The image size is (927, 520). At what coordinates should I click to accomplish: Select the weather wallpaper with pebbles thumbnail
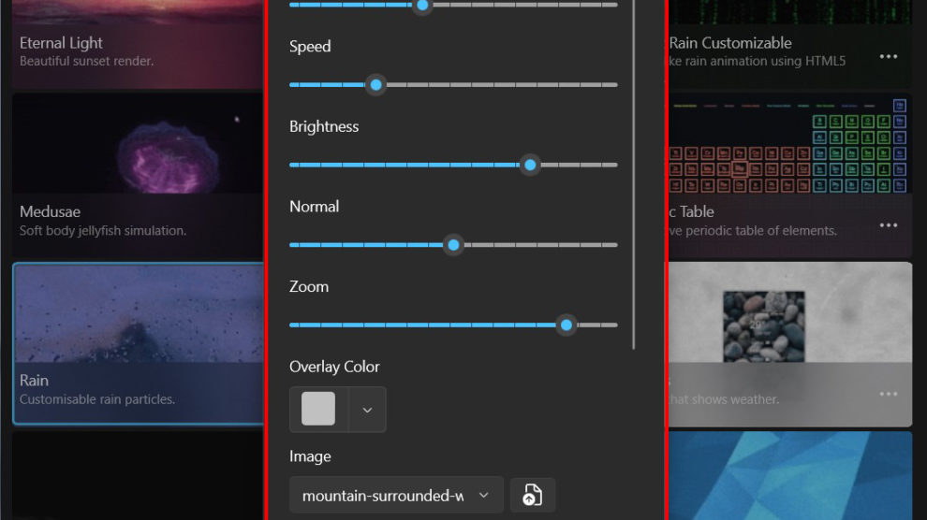pyautogui.click(x=790, y=312)
